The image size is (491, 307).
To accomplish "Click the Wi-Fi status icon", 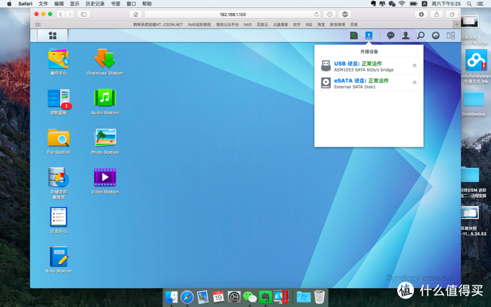I will (401, 4).
